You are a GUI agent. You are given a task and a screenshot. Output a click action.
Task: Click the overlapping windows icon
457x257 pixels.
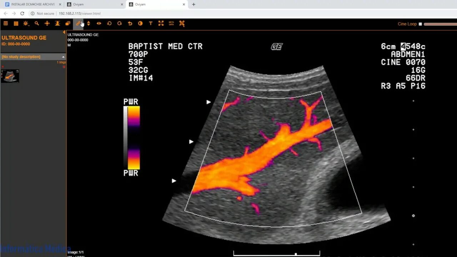[67, 24]
